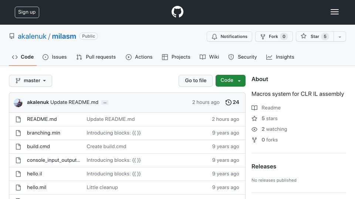355x199 pixels.
Task: Open the Create build.cmd commit message
Action: [x=106, y=146]
